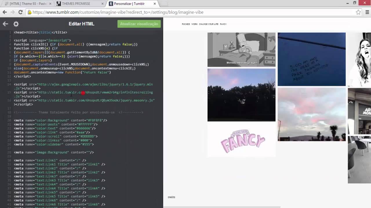
Task: Close the Personalizar | Tumblr tab
Action: click(x=154, y=4)
